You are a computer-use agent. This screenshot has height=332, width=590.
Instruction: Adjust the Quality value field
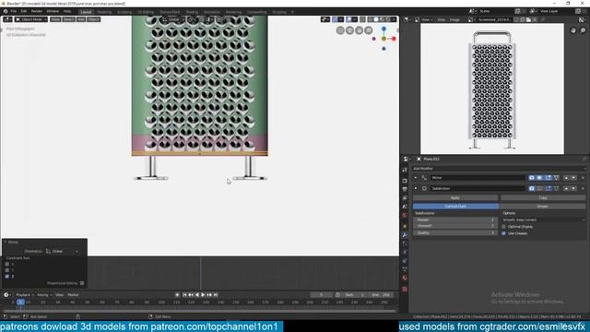(x=454, y=233)
